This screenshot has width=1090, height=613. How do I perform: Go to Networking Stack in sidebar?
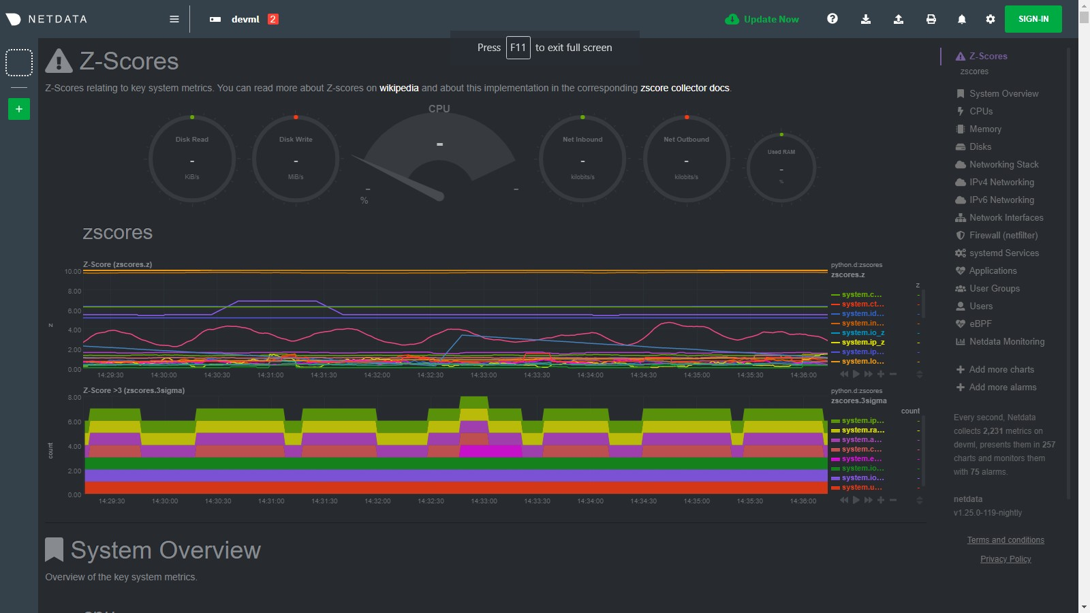(x=997, y=165)
